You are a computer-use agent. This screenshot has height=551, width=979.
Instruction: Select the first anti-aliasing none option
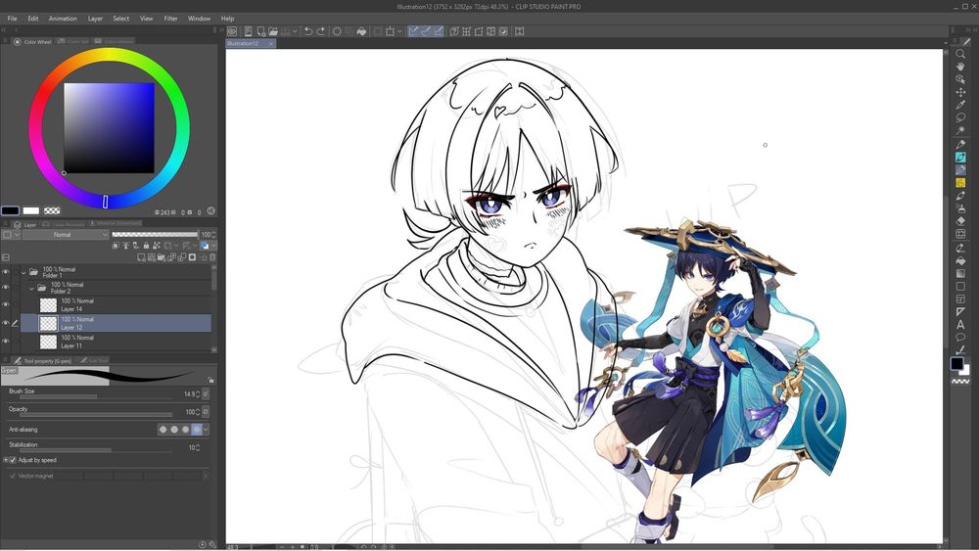pyautogui.click(x=163, y=430)
